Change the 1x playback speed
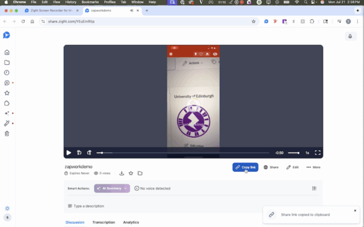 click(x=307, y=153)
